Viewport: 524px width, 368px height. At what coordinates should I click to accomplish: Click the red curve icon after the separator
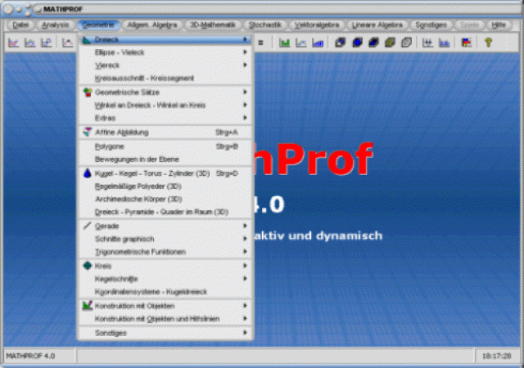[67, 43]
